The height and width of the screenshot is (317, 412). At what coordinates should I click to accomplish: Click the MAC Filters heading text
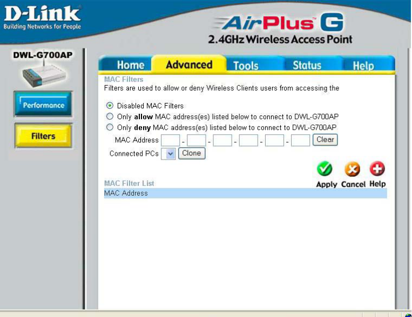tap(124, 79)
